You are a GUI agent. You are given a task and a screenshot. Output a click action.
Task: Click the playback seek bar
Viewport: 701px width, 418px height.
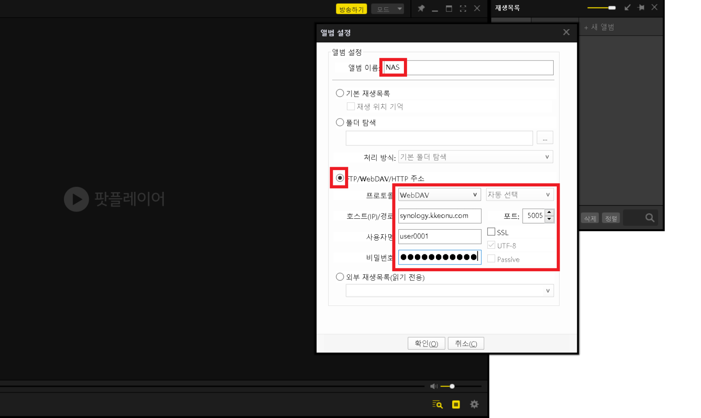212,386
